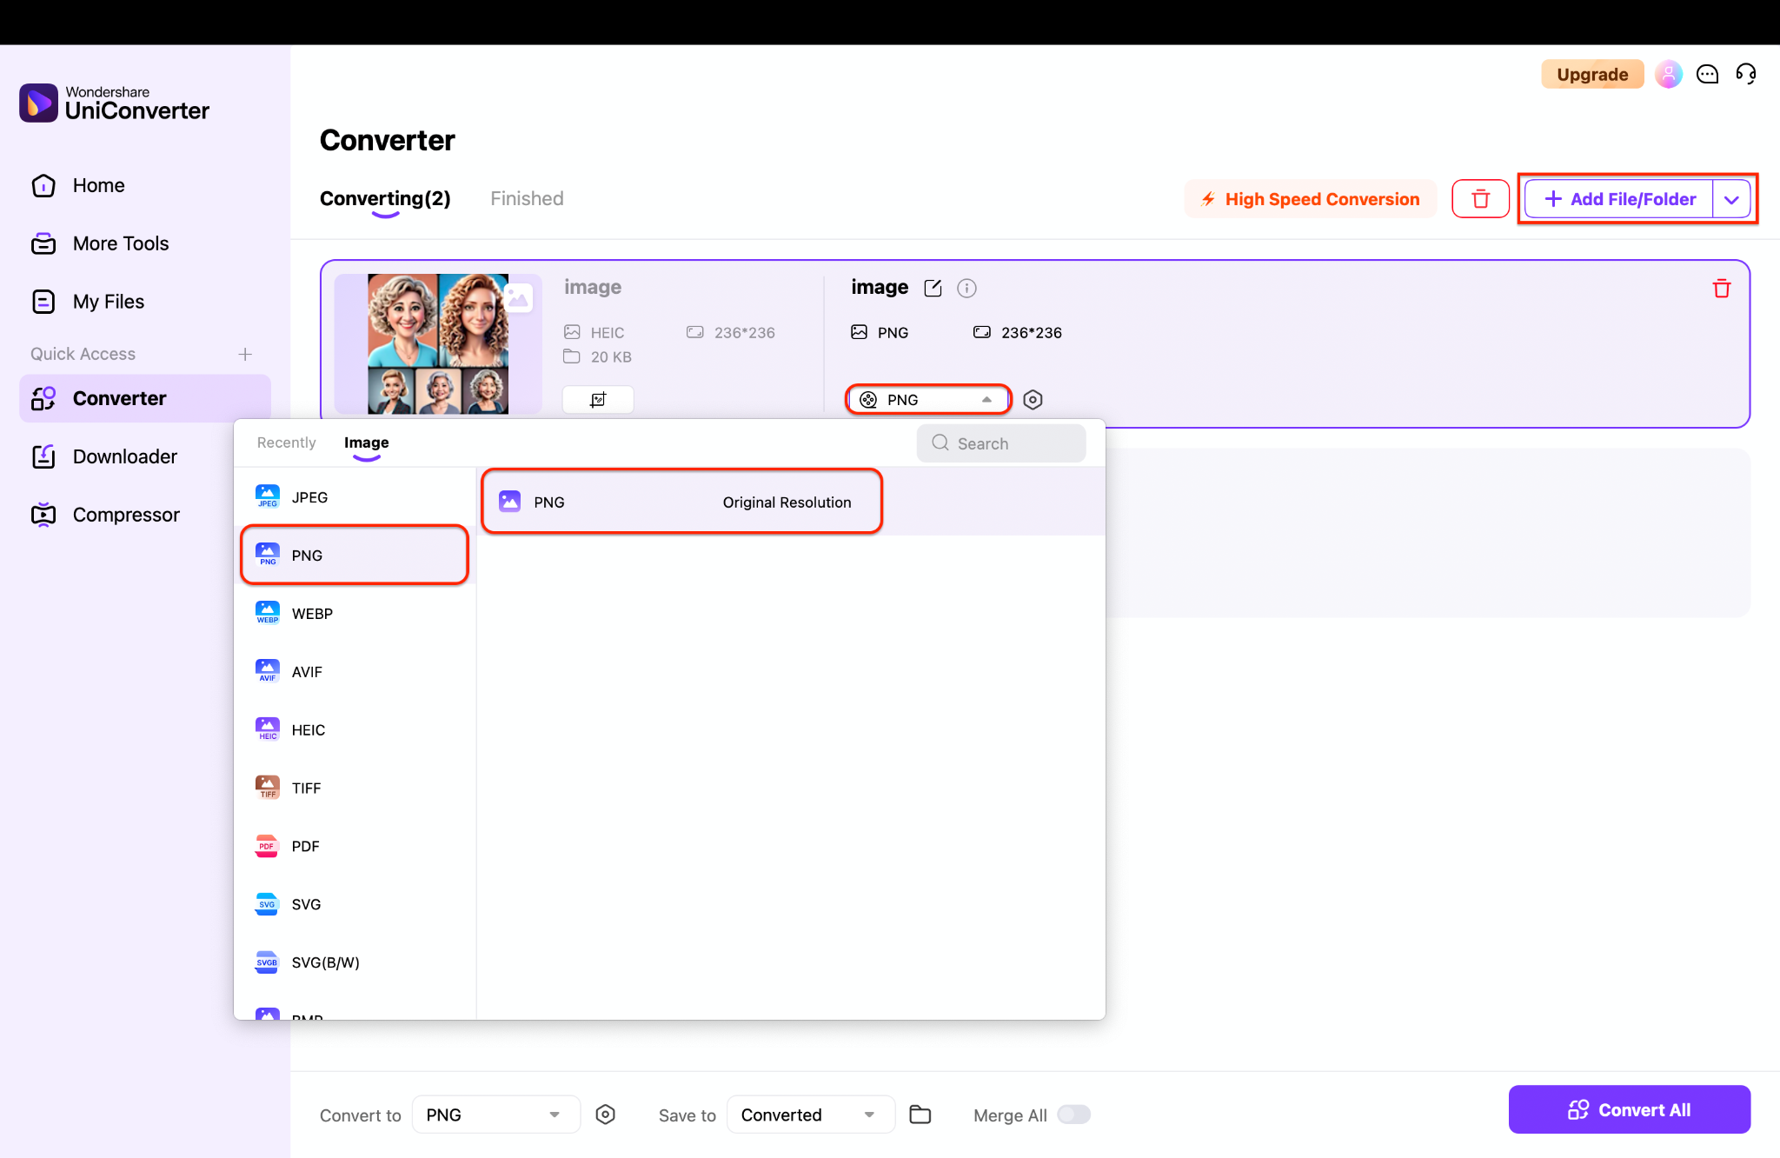Delete the image file with the trash icon
The height and width of the screenshot is (1158, 1780).
coord(1722,288)
